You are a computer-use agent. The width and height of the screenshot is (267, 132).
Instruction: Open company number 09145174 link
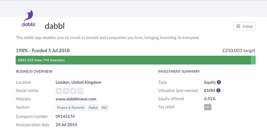tap(65, 117)
